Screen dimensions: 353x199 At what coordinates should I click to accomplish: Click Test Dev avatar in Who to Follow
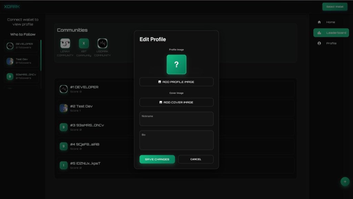click(10, 61)
